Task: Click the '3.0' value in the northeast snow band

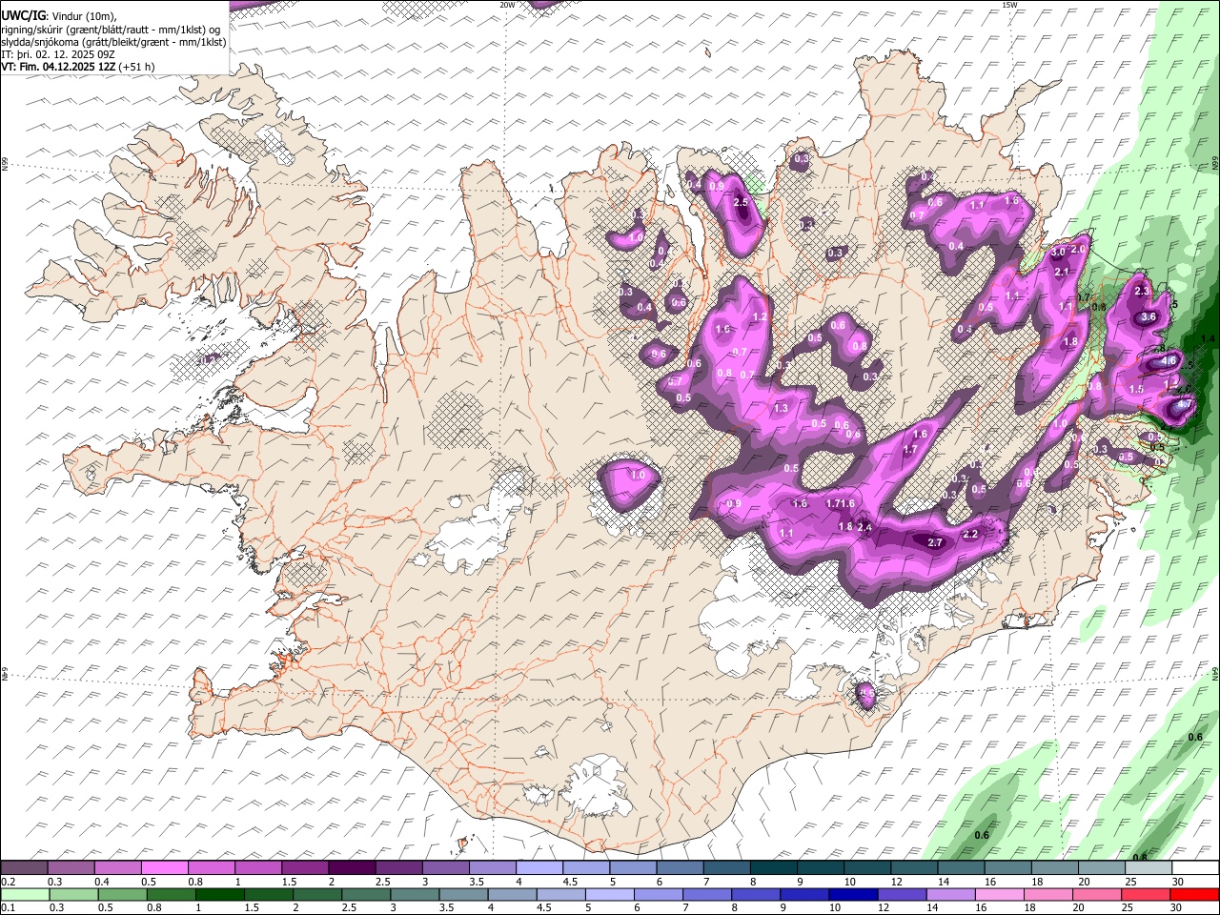Action: (1058, 253)
